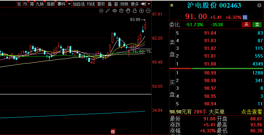Expand dropdown arrow next to 事件
This screenshot has width=264, height=135.
coord(69,4)
